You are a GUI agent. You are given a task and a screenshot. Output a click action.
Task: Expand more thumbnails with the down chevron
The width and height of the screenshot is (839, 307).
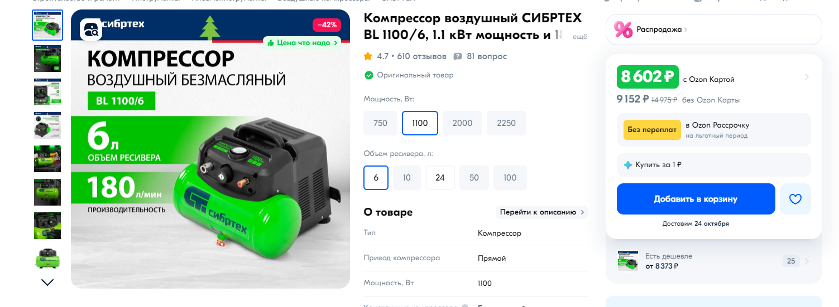(47, 282)
